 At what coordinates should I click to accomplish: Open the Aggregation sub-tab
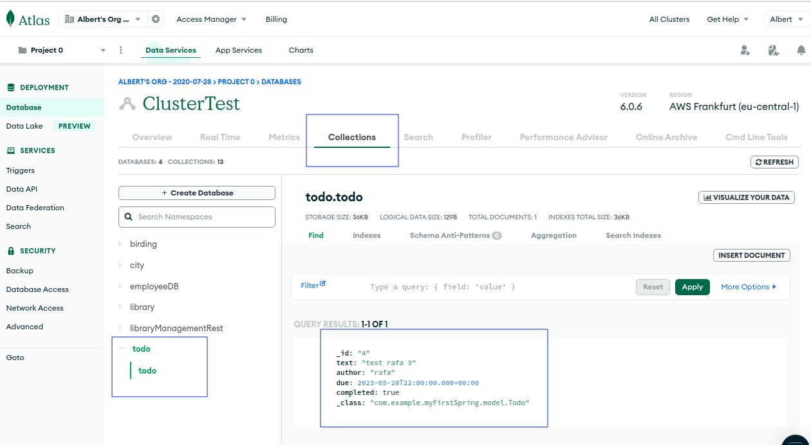coord(554,235)
